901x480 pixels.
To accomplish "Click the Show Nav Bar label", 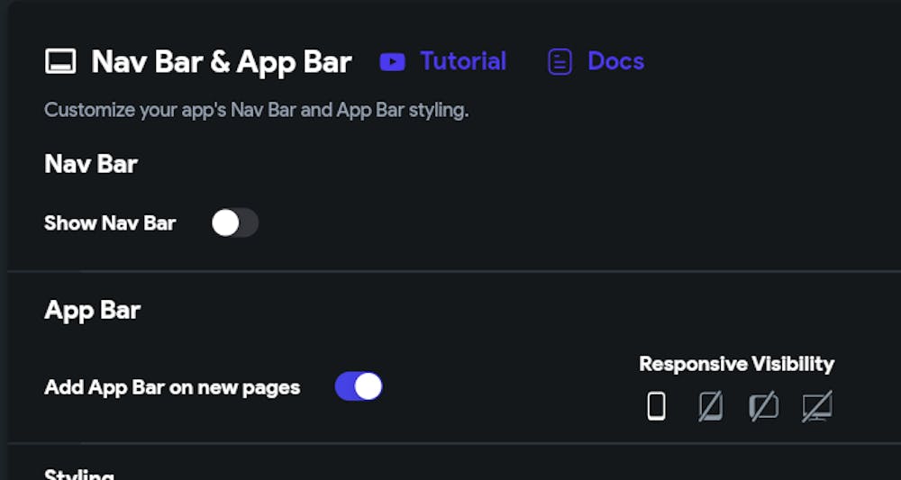I will click(110, 222).
